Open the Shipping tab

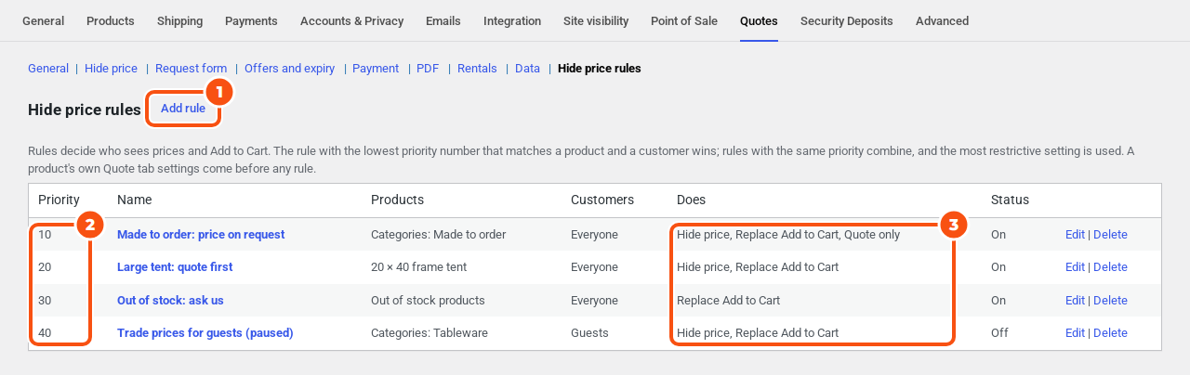click(x=179, y=20)
